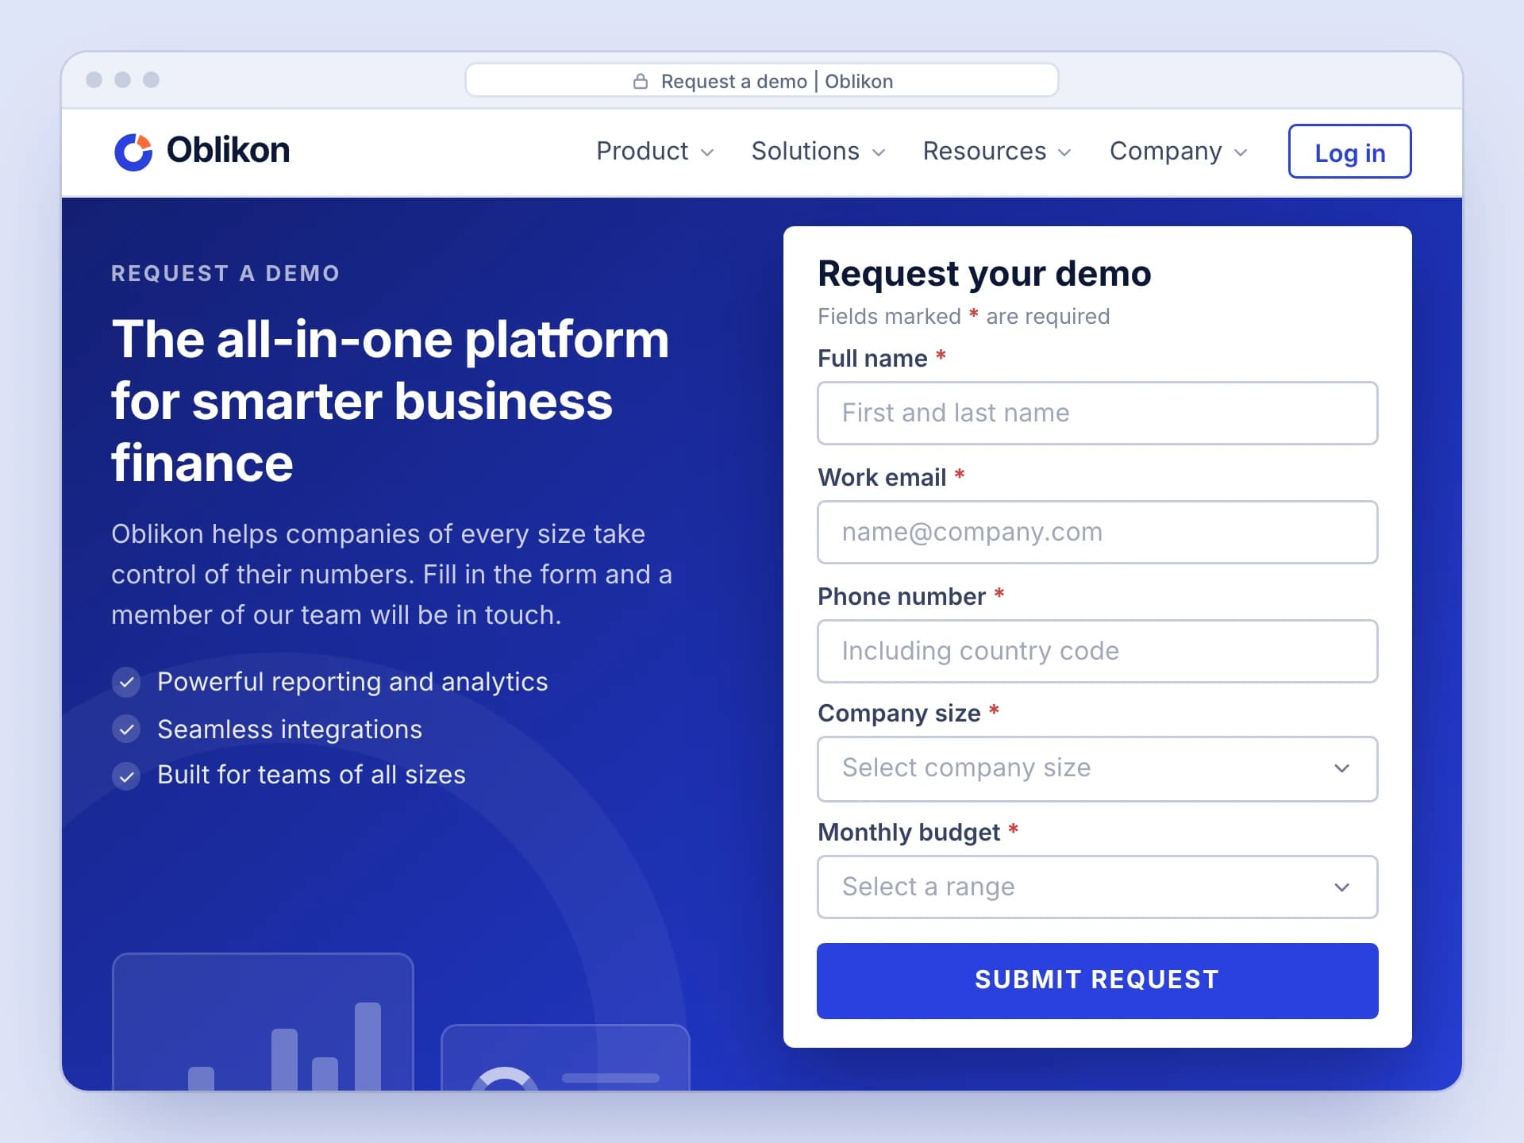The width and height of the screenshot is (1524, 1143).
Task: Click 'Powerful reporting and analytics' text
Action: point(352,682)
